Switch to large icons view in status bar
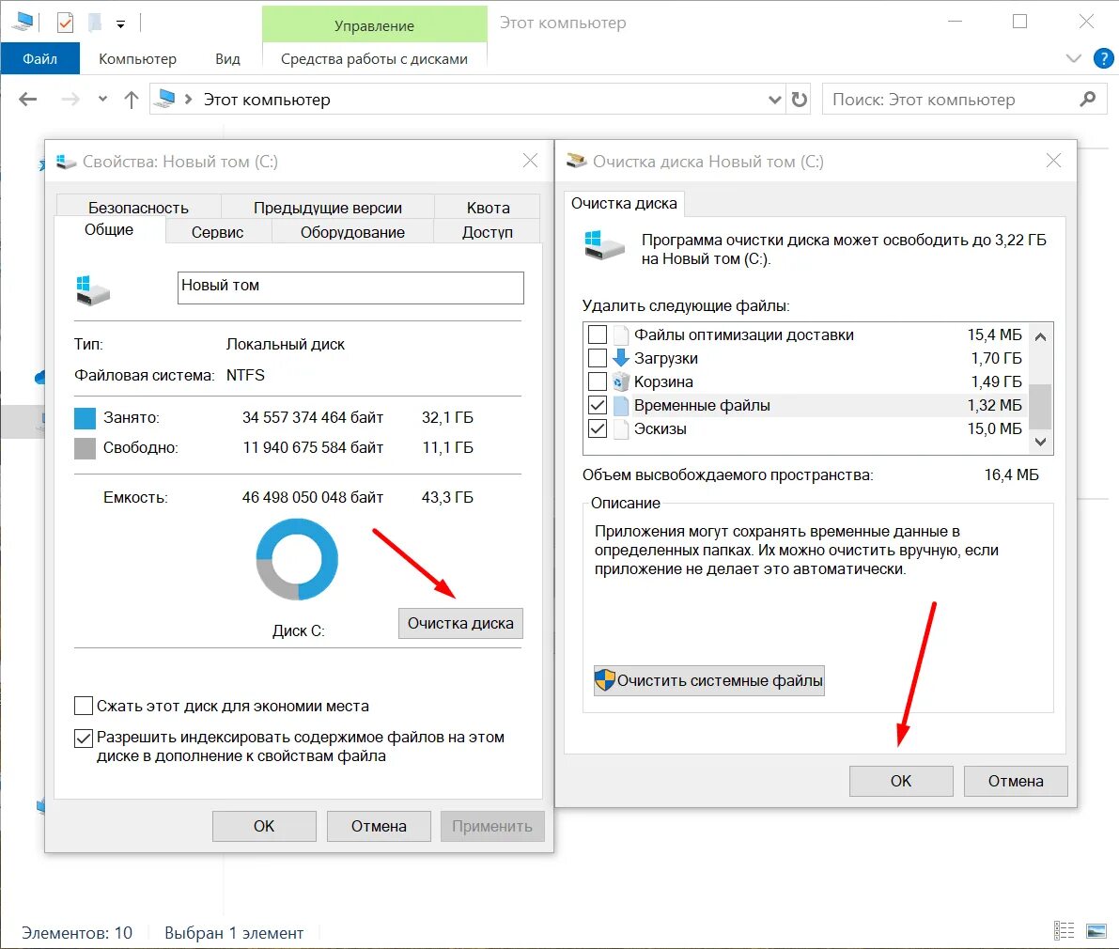 (1096, 930)
